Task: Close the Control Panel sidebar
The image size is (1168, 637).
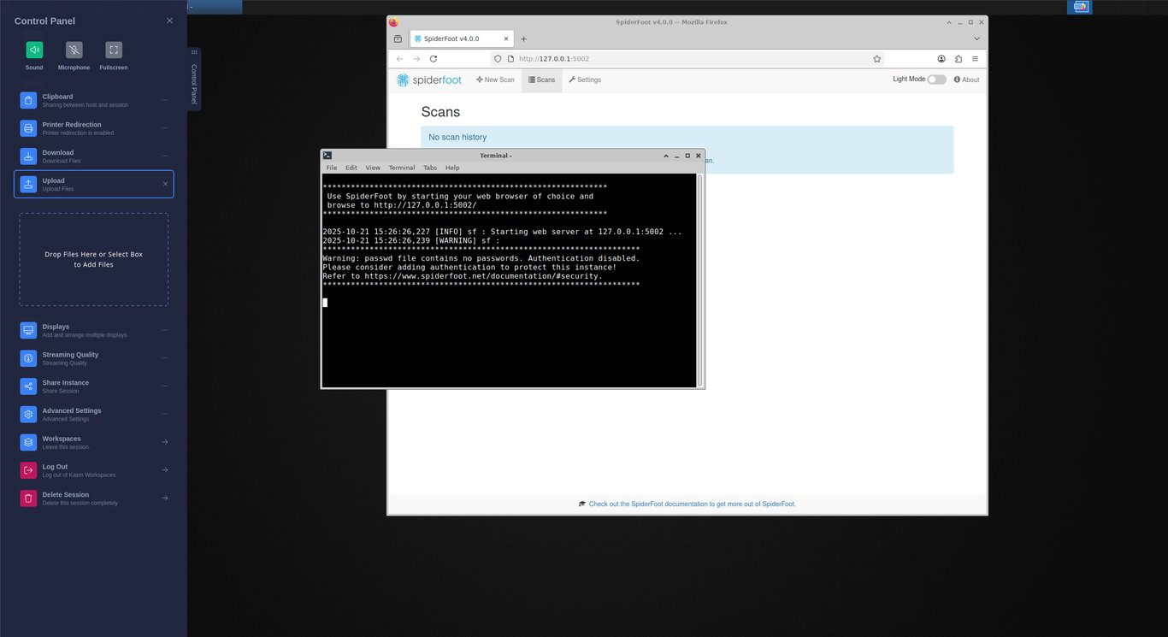Action: tap(169, 21)
